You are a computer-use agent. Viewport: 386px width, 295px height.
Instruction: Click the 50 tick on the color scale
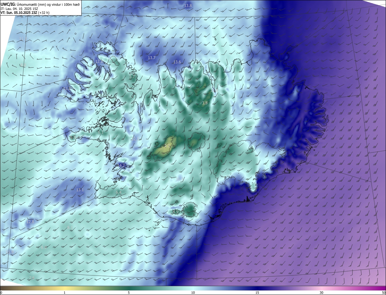click(384, 293)
